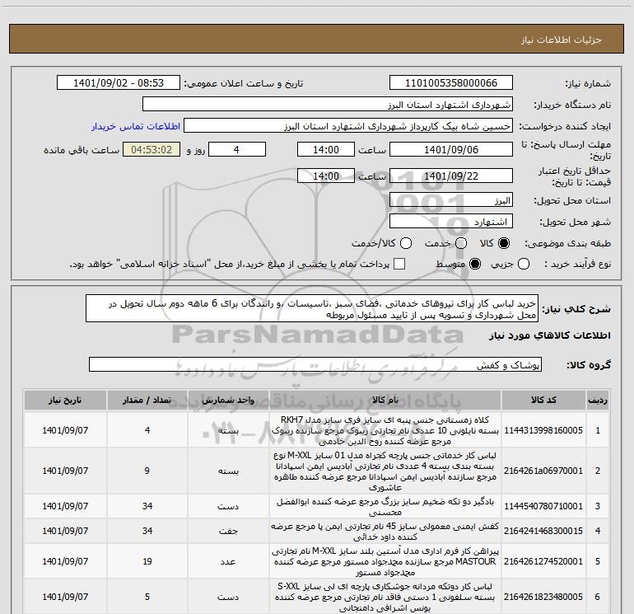The image size is (634, 614).
Task: Click the remaining days field showing 4
Action: [x=237, y=150]
